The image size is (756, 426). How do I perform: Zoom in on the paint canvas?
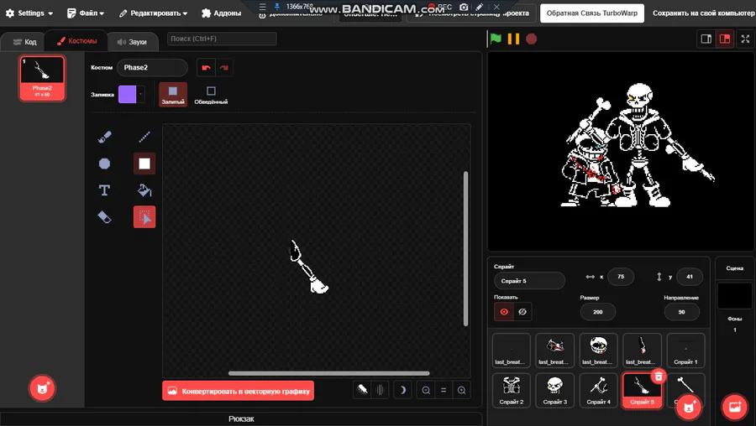point(461,391)
